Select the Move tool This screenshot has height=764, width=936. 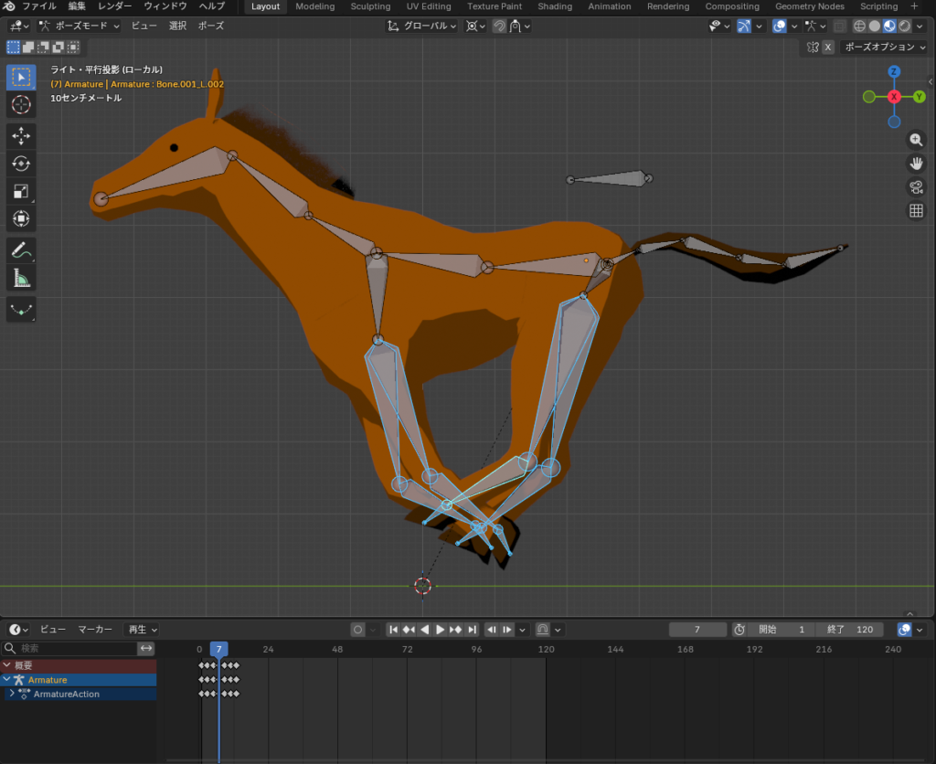click(21, 136)
